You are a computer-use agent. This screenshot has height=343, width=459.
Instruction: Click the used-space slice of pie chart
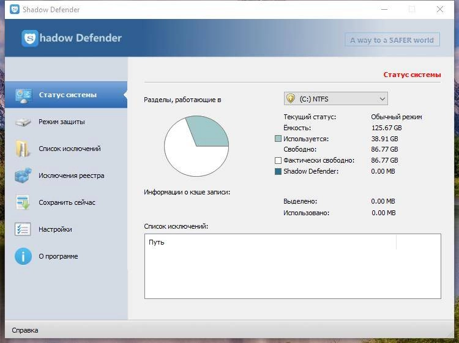coord(211,131)
